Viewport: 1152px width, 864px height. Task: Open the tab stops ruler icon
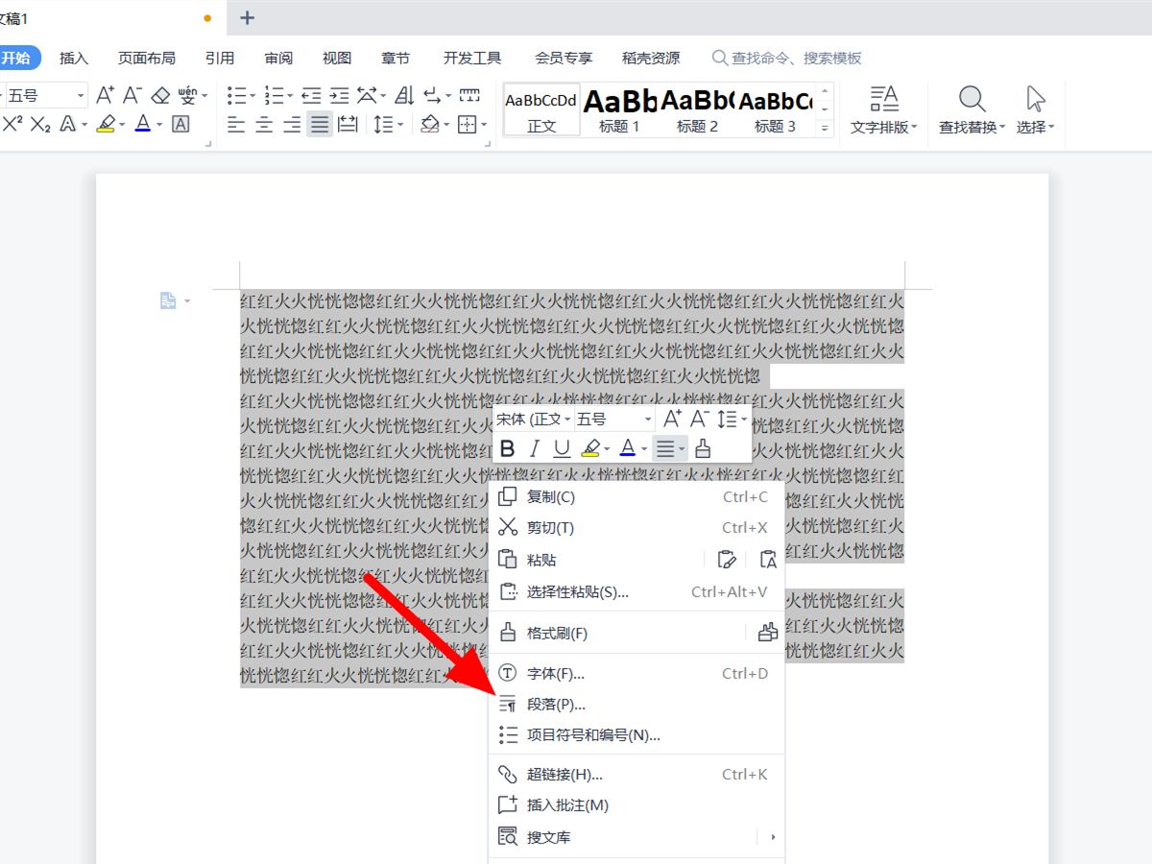coord(469,95)
